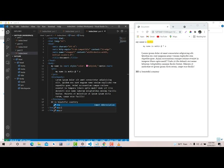Open the Live Share view icon

[8, 78]
